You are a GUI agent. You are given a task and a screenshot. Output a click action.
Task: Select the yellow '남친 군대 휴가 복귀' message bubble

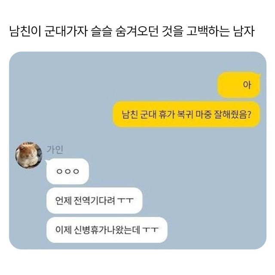coord(186,115)
